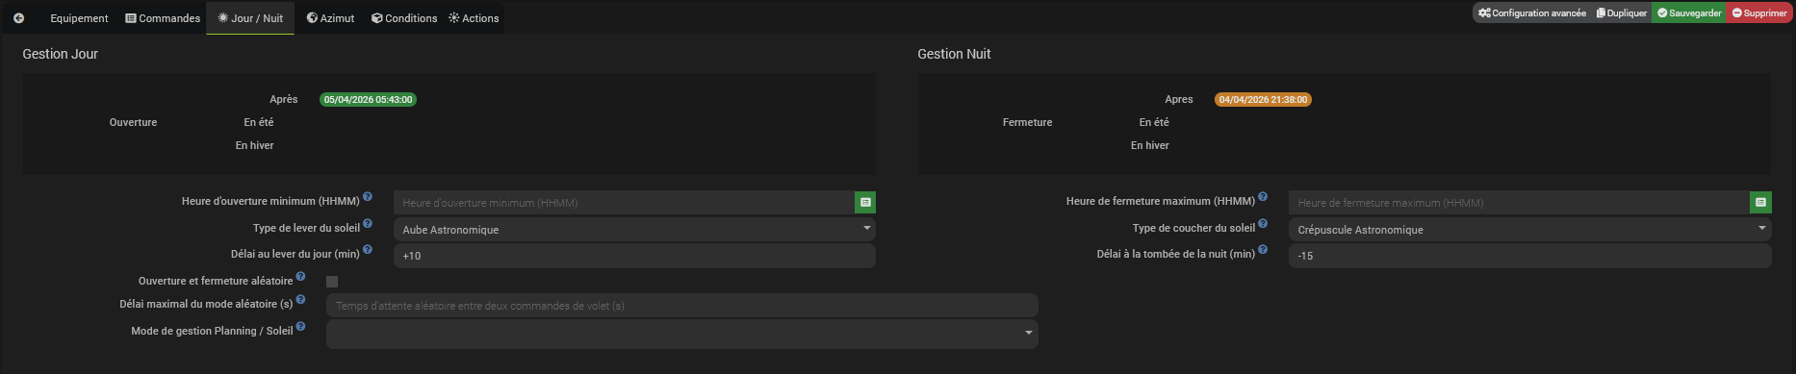Screen dimensions: 1796x374
Task: Focus Heure d'ouverture minimum input field
Action: (x=624, y=203)
